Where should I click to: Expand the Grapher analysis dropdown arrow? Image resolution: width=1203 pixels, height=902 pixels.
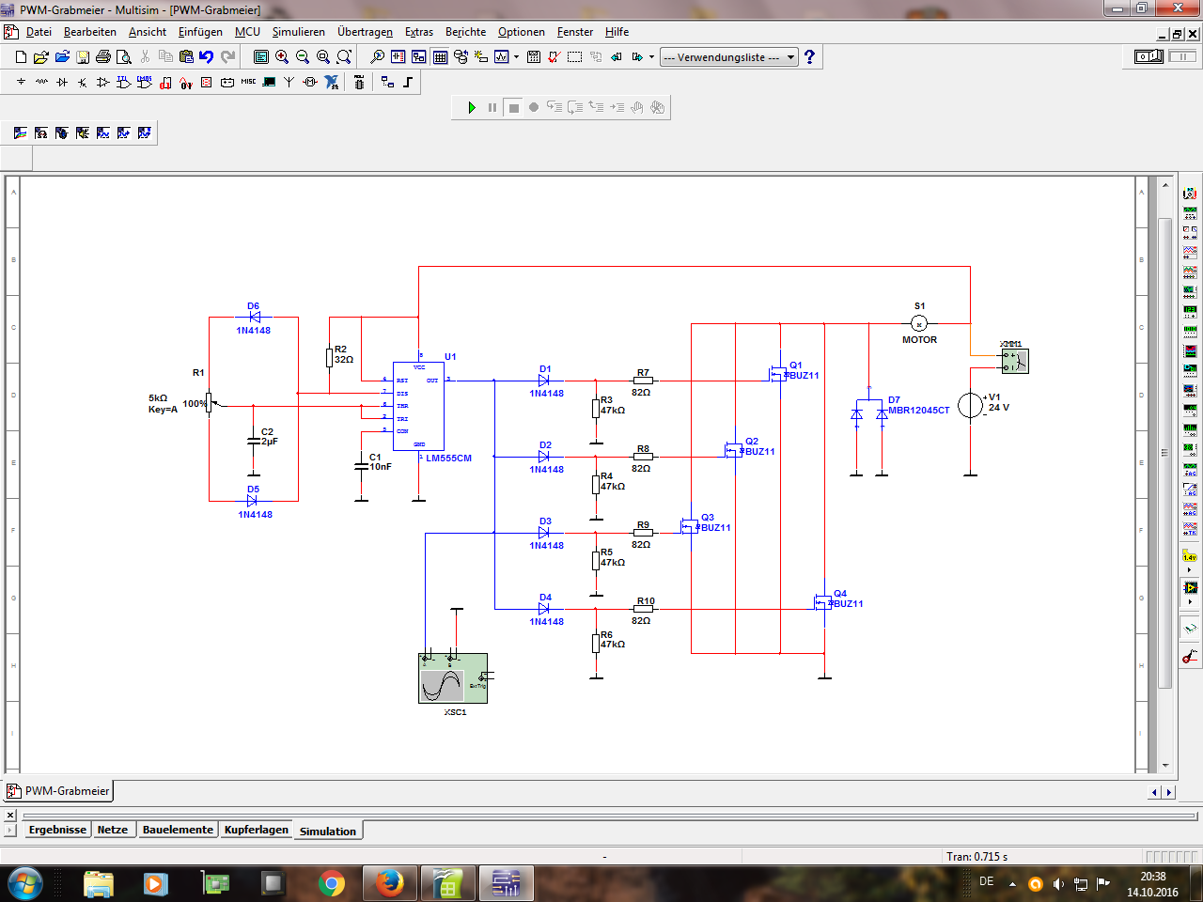pyautogui.click(x=516, y=57)
